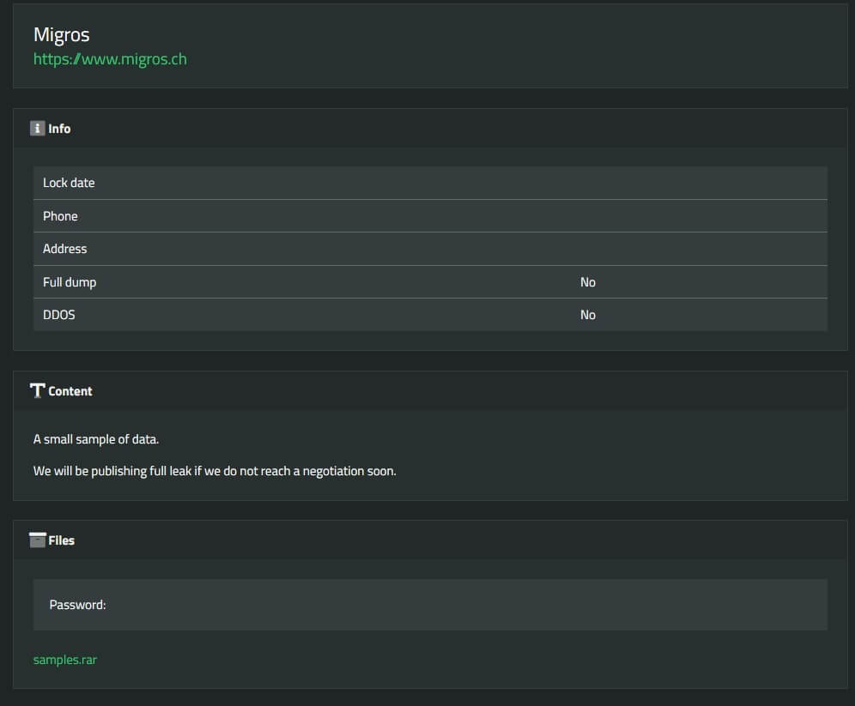Select the Info section header
The height and width of the screenshot is (706, 855).
[60, 129]
